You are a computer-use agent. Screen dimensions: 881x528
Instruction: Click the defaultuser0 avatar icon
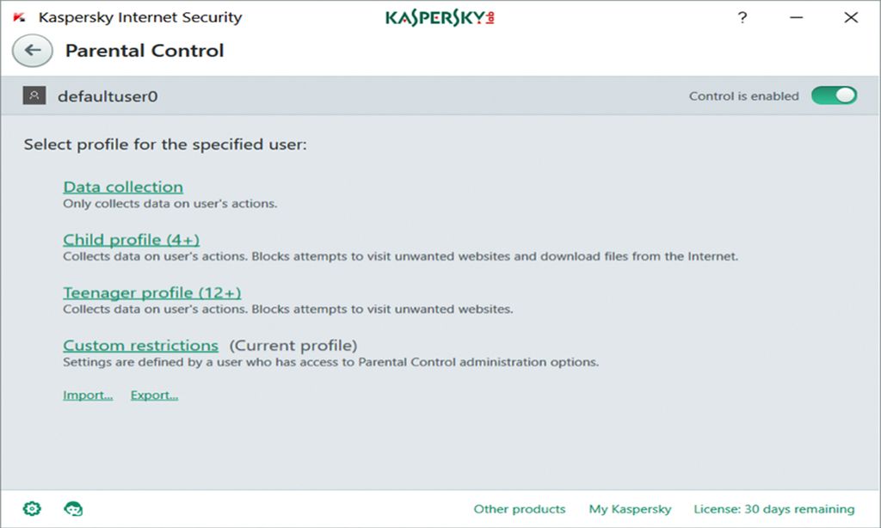point(33,95)
